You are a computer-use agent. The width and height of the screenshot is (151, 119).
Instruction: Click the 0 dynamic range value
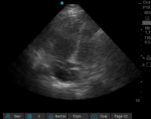pos(39,116)
